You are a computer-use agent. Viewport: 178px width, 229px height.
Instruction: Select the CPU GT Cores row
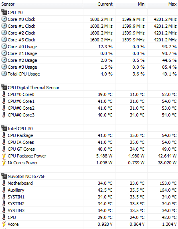tap(89, 149)
